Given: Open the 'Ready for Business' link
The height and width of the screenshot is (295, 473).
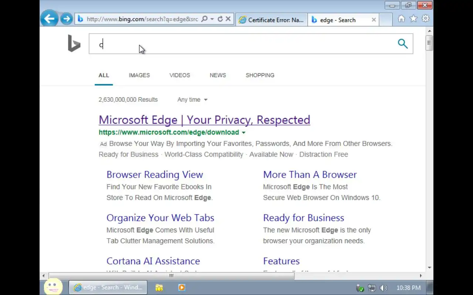Looking at the screenshot, I should 304,218.
